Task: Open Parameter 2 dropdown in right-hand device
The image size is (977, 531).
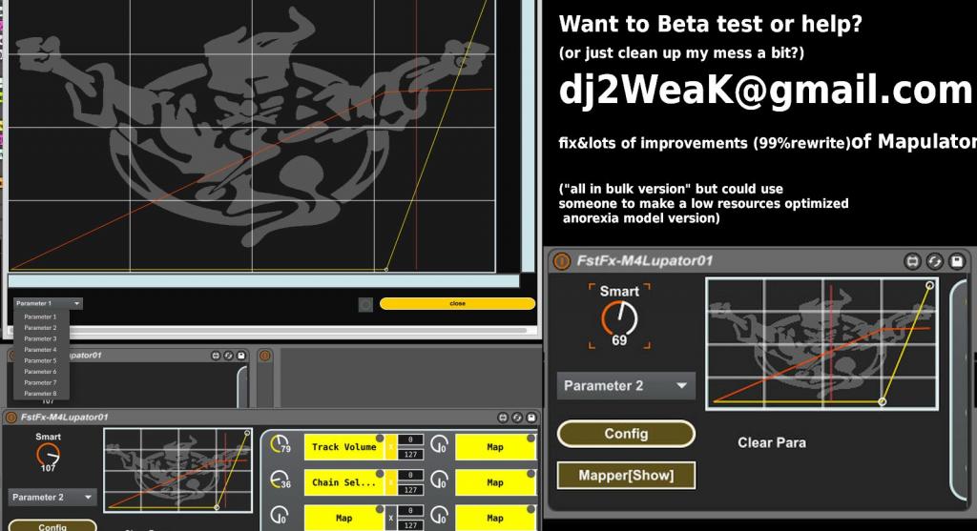Action: tap(626, 386)
